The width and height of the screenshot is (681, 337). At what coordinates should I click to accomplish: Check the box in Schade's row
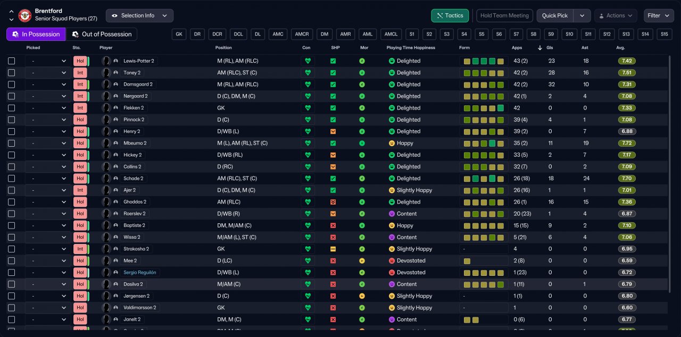12,179
